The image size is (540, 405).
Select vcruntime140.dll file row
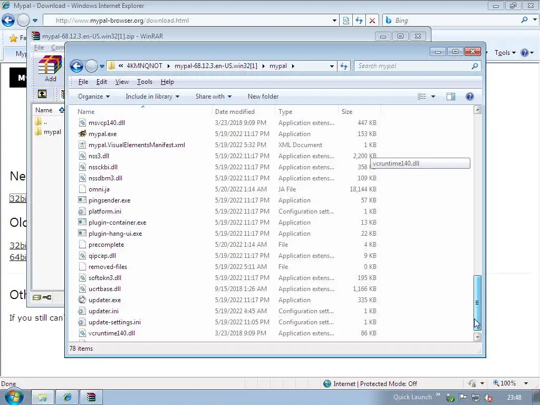(x=227, y=333)
